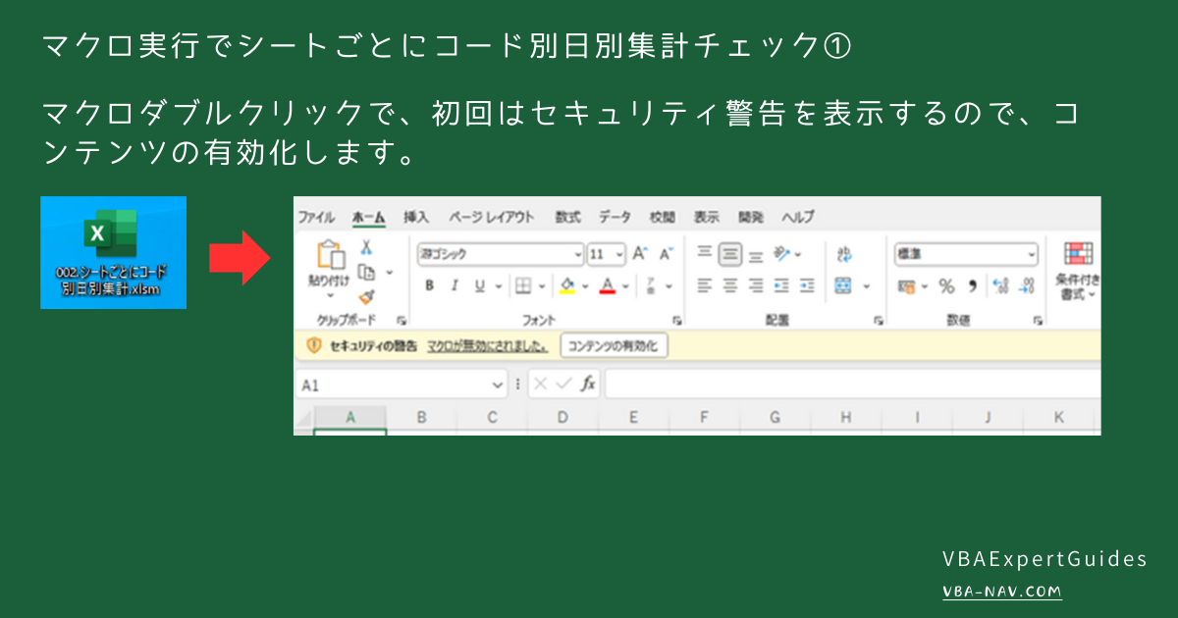The image size is (1178, 618).
Task: Apply italic formatting
Action: [x=453, y=284]
